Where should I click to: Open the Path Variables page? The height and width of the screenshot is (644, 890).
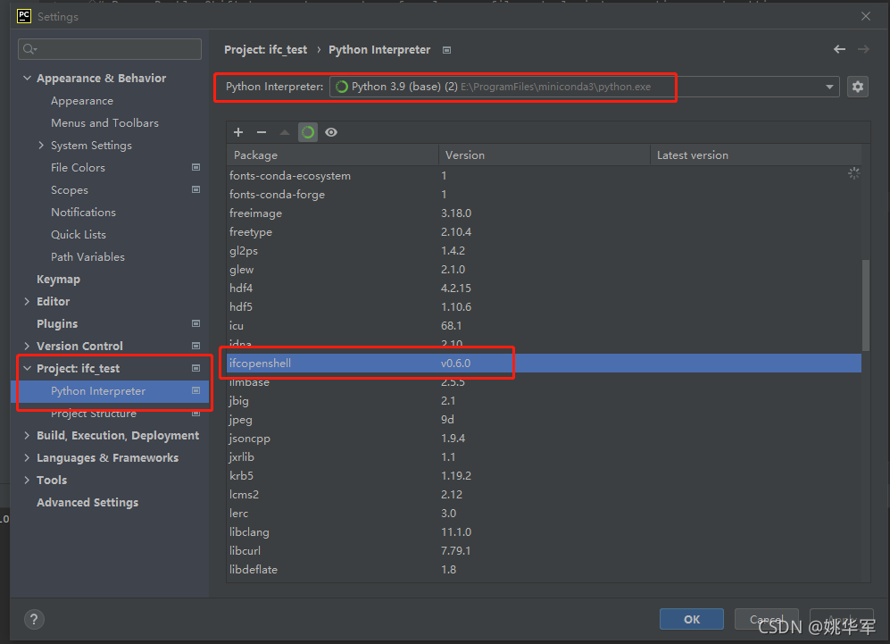88,256
